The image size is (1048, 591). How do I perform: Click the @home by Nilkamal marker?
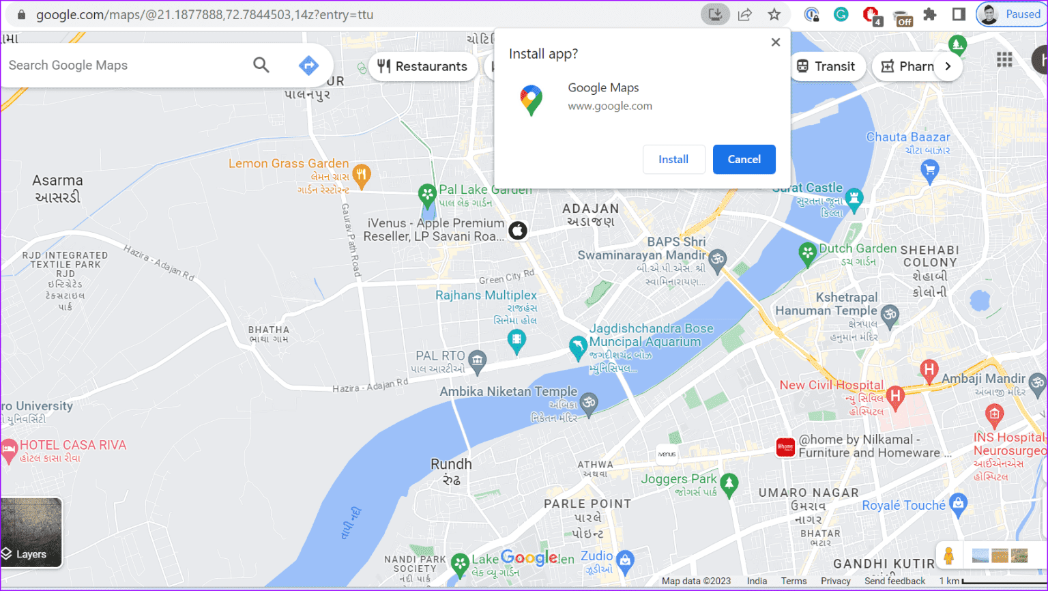click(785, 447)
